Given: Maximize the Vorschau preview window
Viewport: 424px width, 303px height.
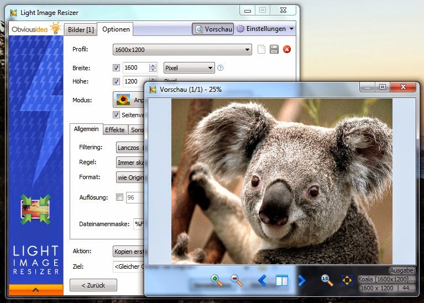Looking at the screenshot, I should point(383,87).
